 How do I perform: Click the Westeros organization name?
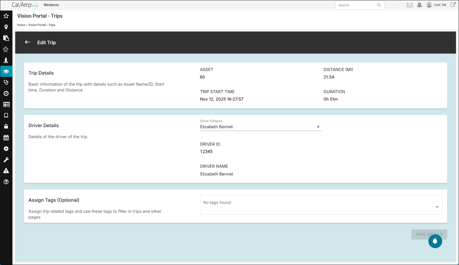[51, 5]
